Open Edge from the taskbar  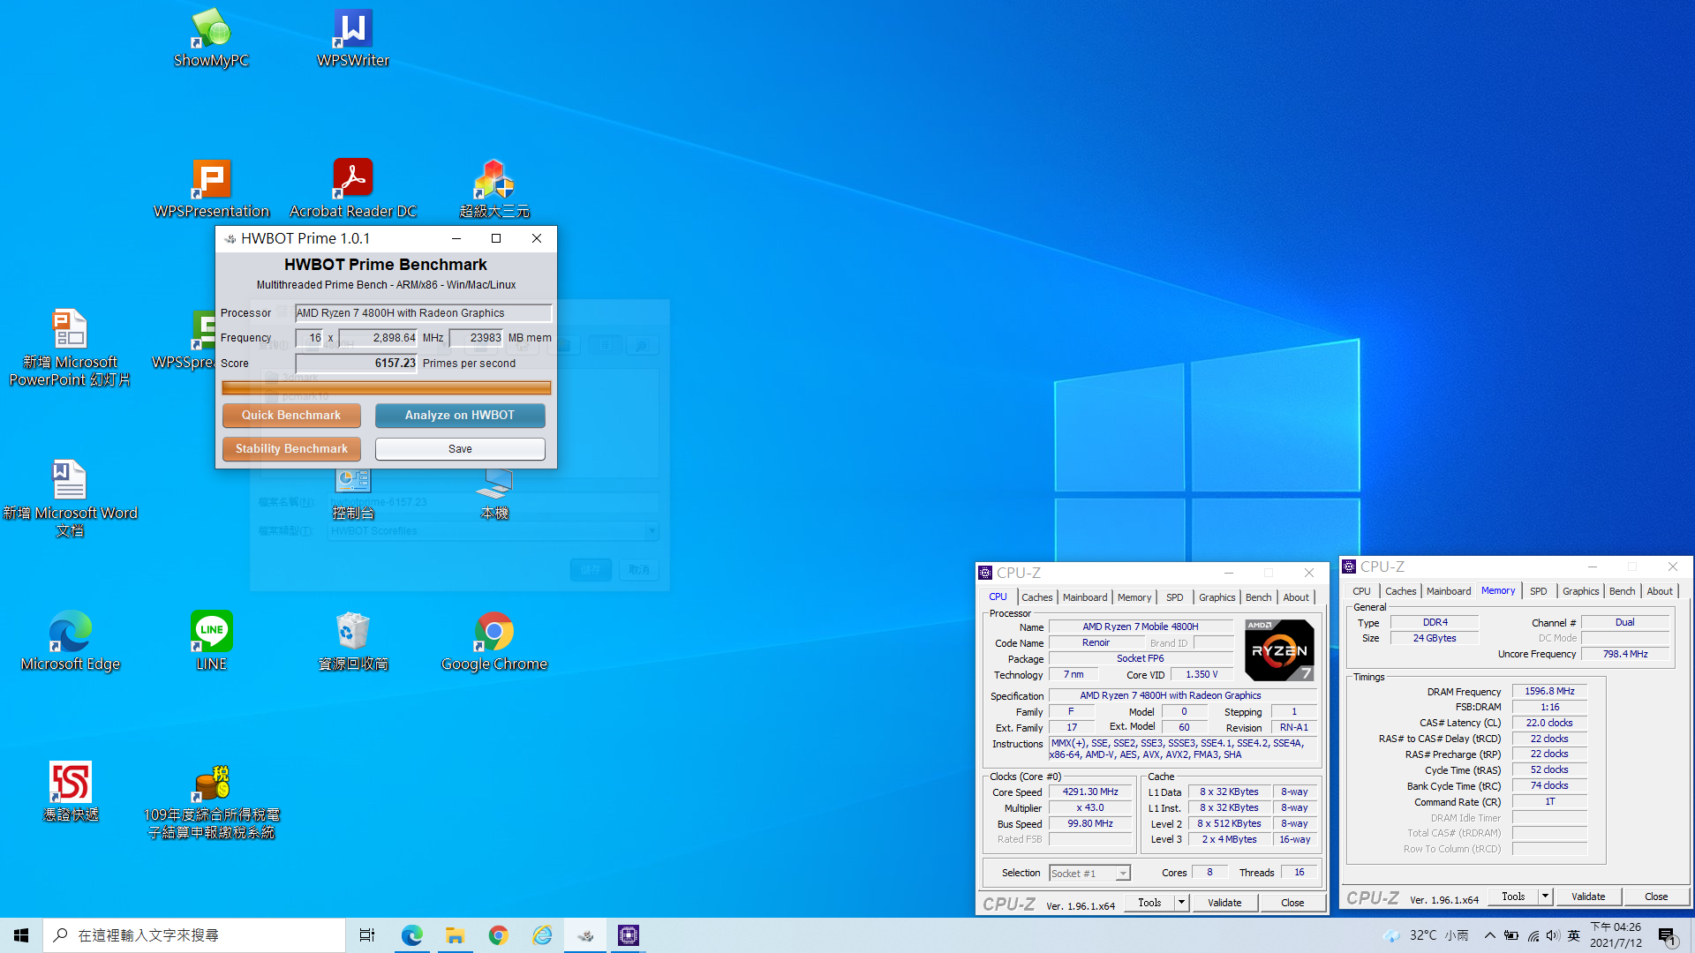[x=411, y=935]
